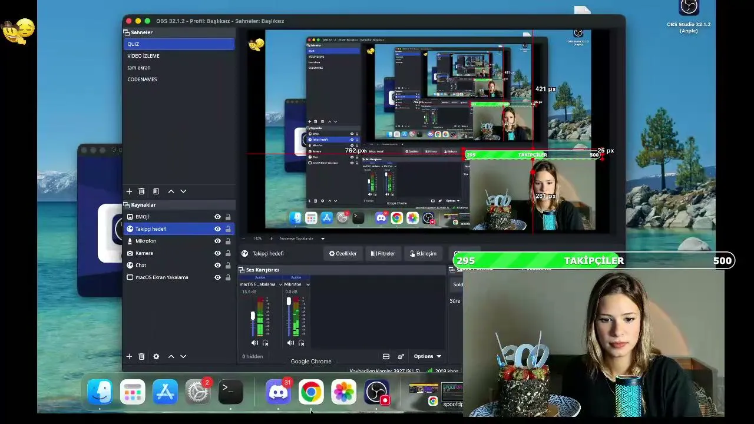Screen dimensions: 754x424
Task: Open OBS Studio icon in the Dock
Action: [377, 392]
